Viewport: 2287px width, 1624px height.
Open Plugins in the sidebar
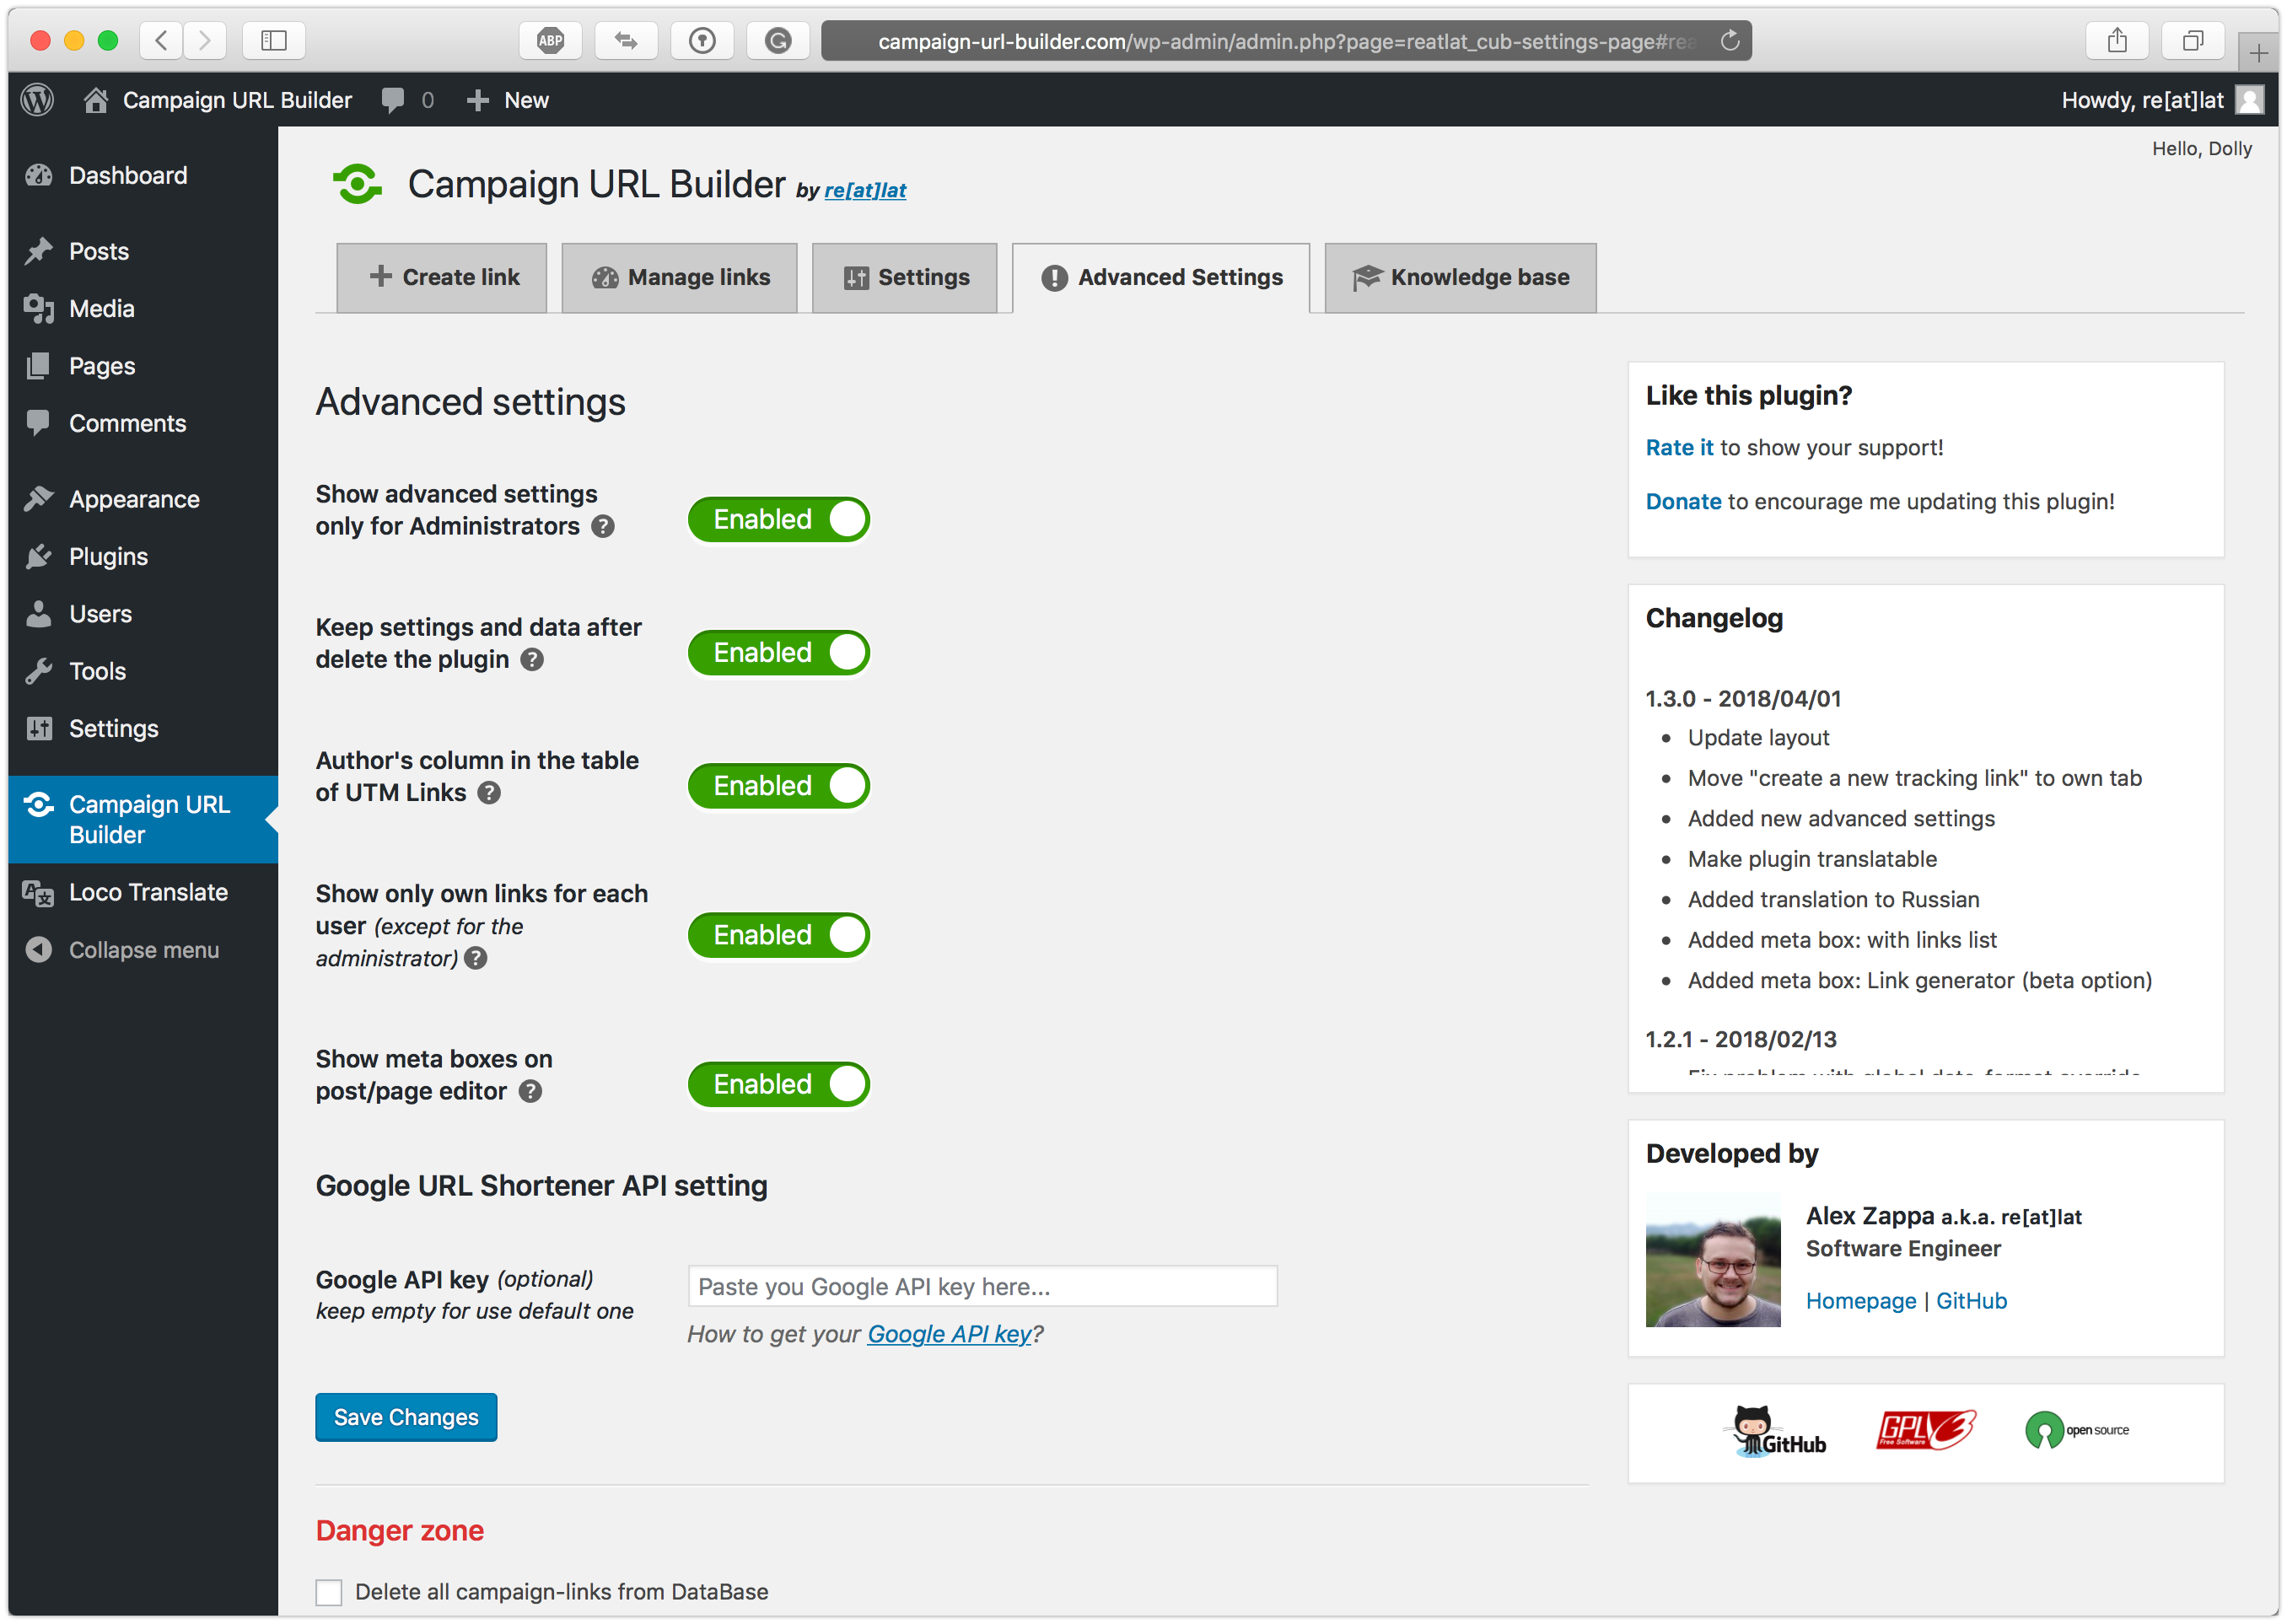tap(143, 557)
